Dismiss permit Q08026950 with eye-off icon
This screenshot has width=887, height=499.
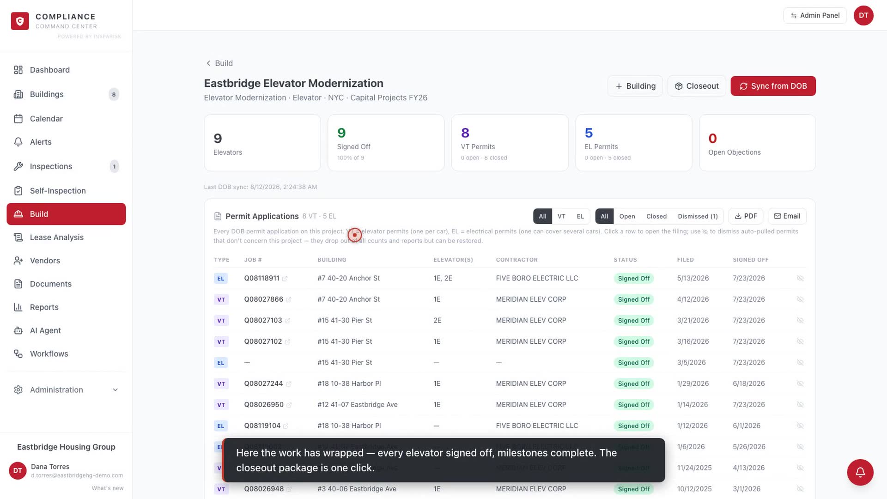coord(800,405)
